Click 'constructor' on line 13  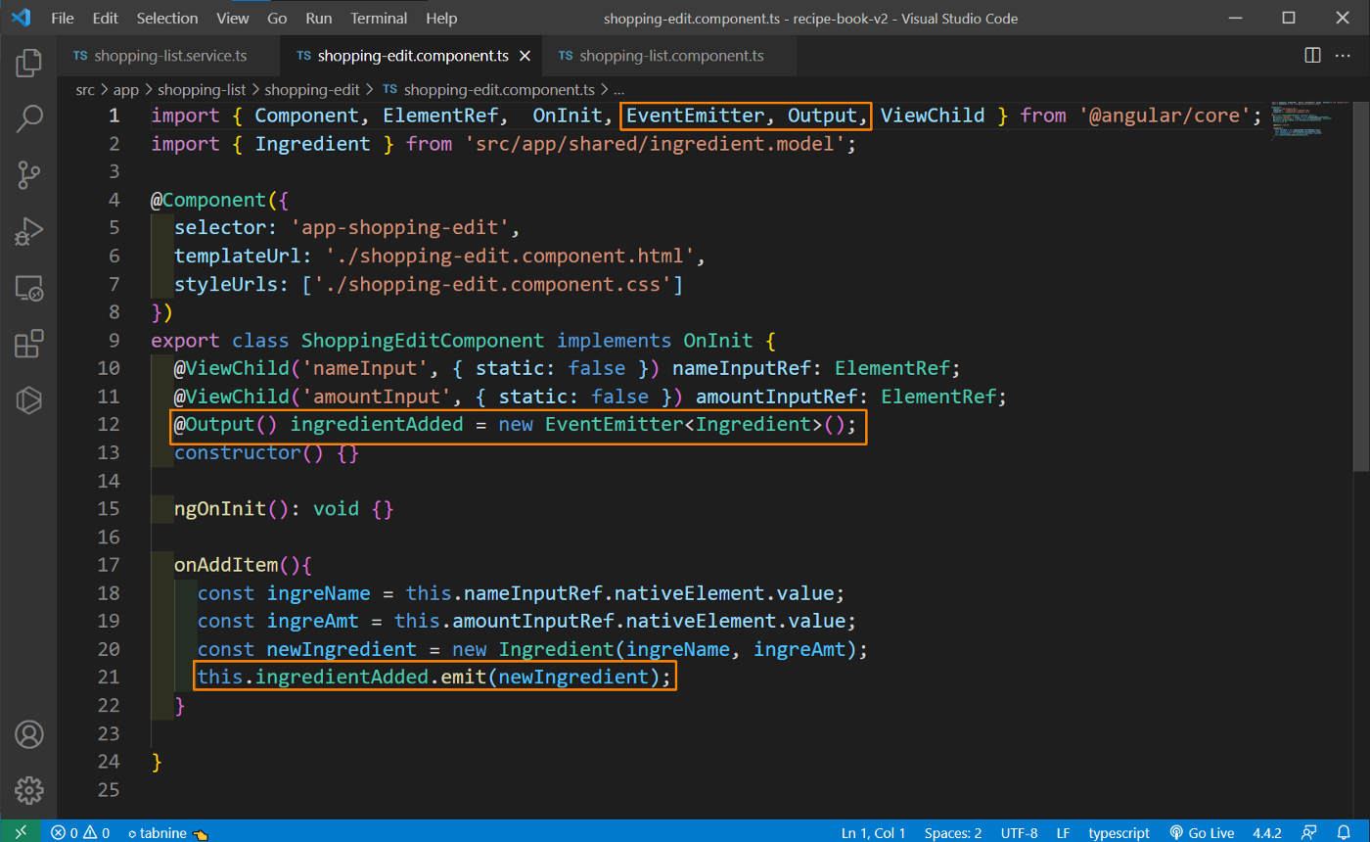pyautogui.click(x=238, y=453)
